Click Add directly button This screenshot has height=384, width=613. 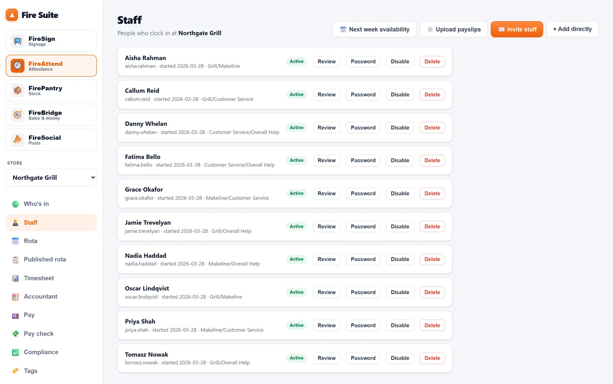click(x=573, y=29)
